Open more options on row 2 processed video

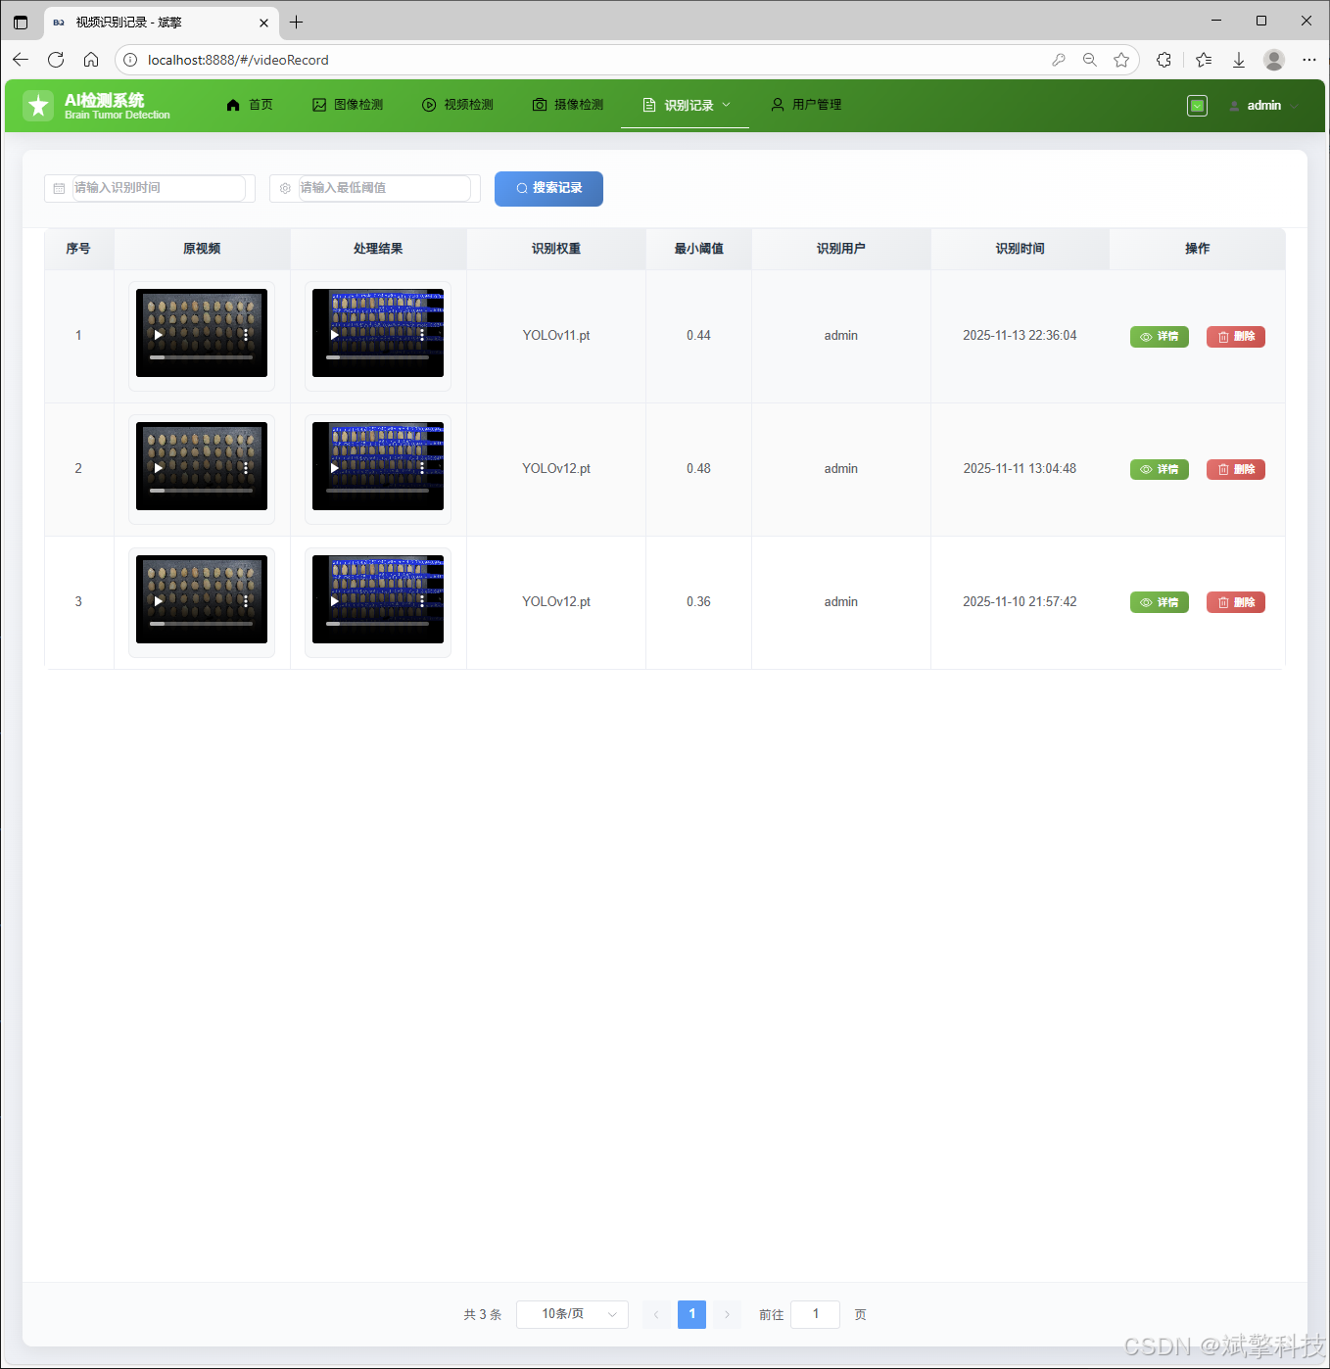tap(422, 468)
